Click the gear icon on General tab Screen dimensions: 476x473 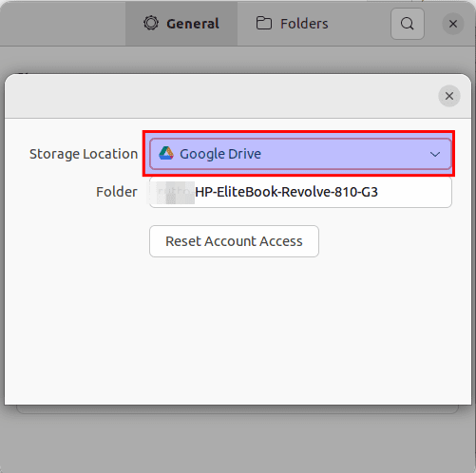(x=151, y=23)
